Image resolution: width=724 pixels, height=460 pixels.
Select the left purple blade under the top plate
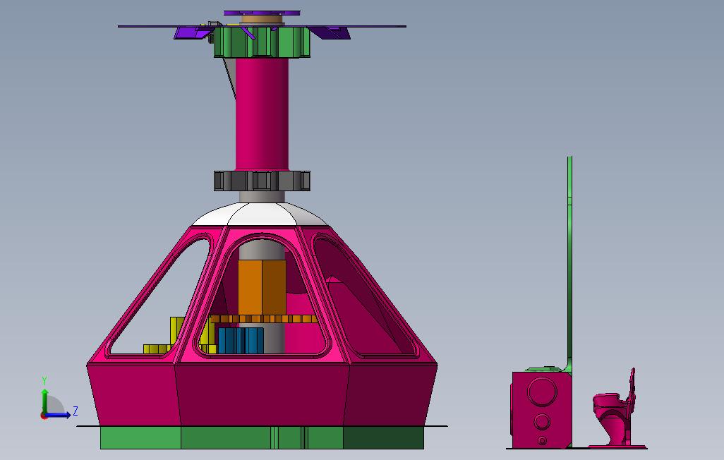point(193,32)
